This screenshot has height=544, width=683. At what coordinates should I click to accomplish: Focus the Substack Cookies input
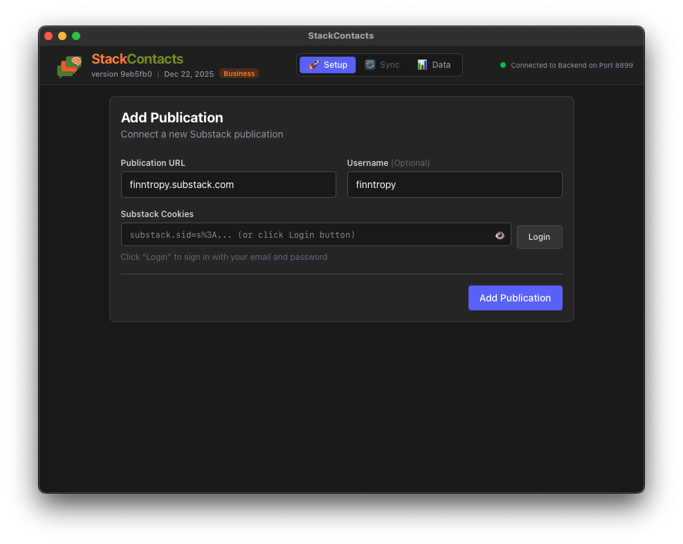coord(304,235)
